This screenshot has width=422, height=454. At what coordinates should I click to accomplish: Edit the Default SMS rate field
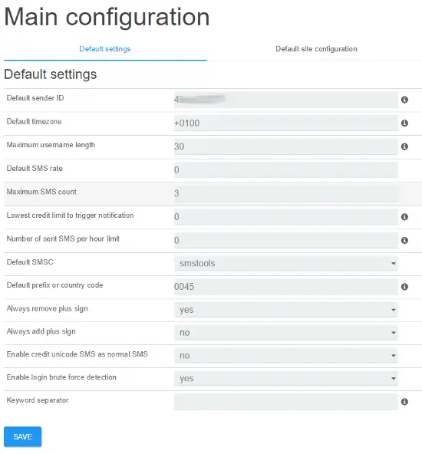click(x=286, y=170)
